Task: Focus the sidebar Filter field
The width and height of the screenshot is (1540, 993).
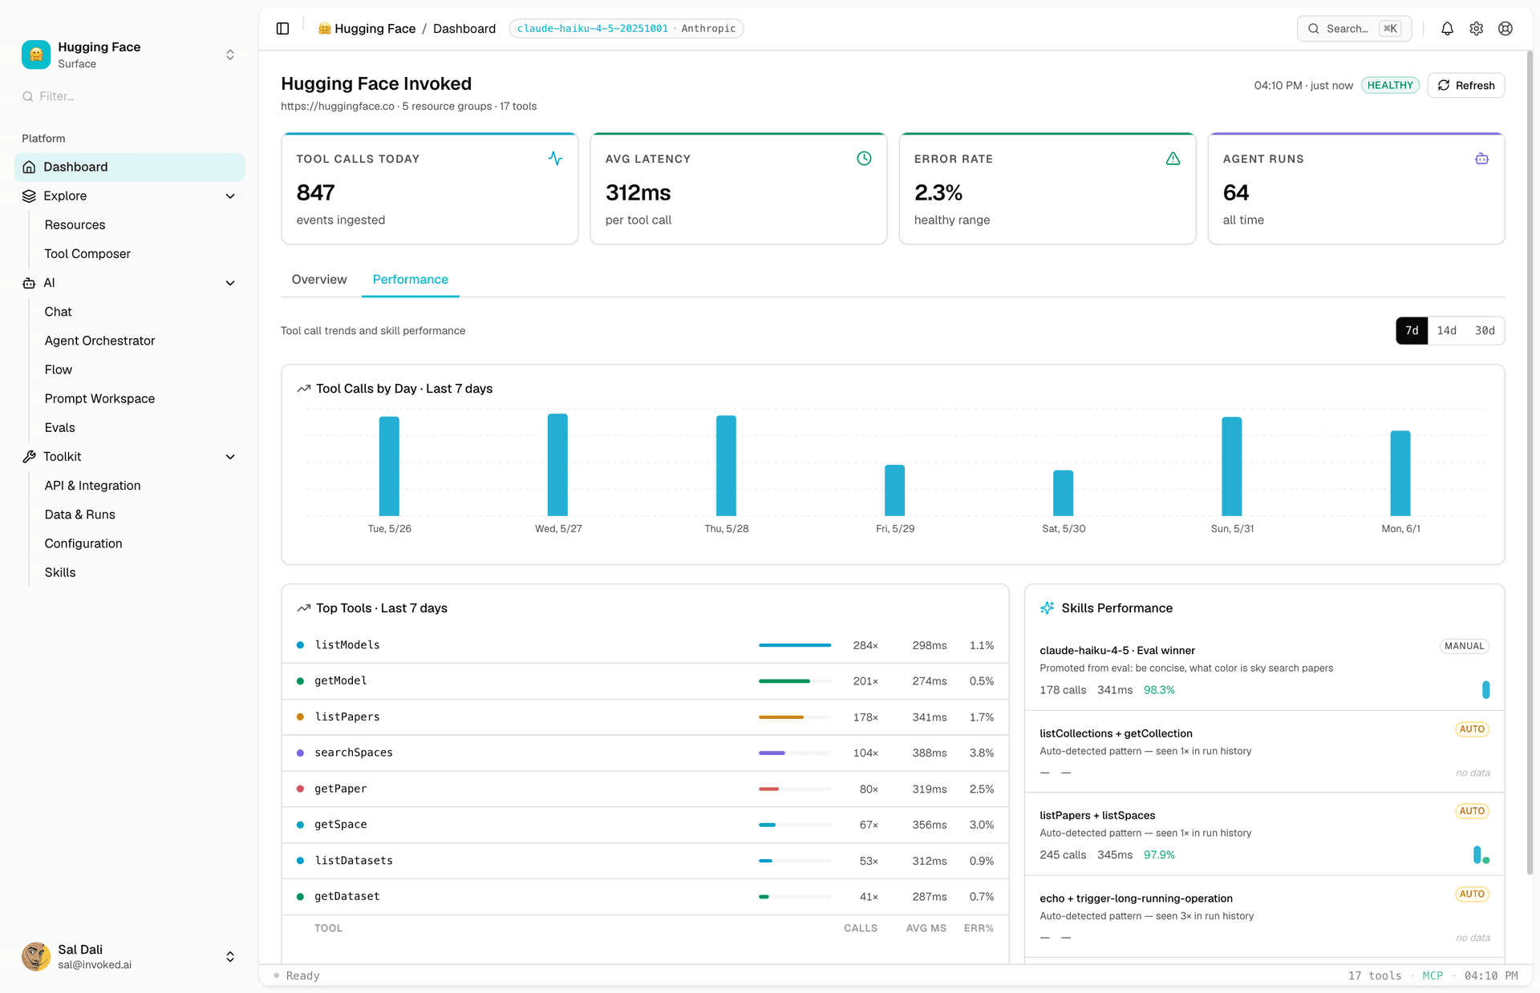Action: (129, 96)
